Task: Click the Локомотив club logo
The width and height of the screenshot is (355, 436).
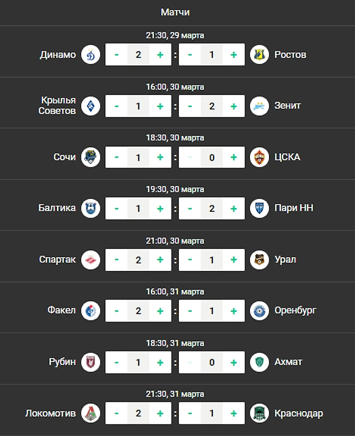Action: pos(90,413)
